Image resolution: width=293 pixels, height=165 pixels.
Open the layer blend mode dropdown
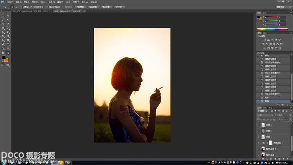(265, 115)
